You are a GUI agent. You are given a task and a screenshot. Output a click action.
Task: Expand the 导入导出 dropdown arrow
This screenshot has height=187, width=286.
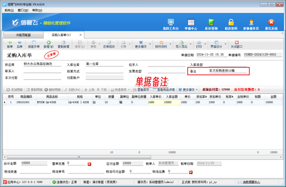click(x=191, y=44)
